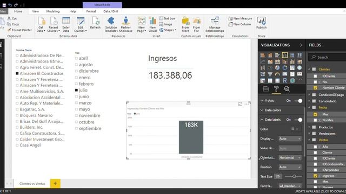Open Orientation dropdown showing Horizontal
The width and height of the screenshot is (346, 194).
point(290,157)
